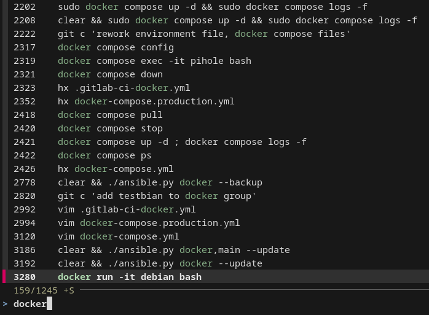Image resolution: width=429 pixels, height=315 pixels.
Task: Pick line 2421 compose up with logs
Action: click(x=182, y=142)
